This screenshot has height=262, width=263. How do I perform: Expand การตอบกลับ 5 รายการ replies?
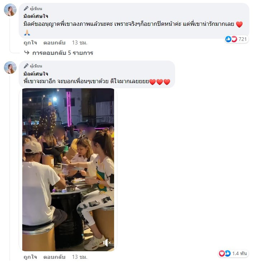point(62,53)
